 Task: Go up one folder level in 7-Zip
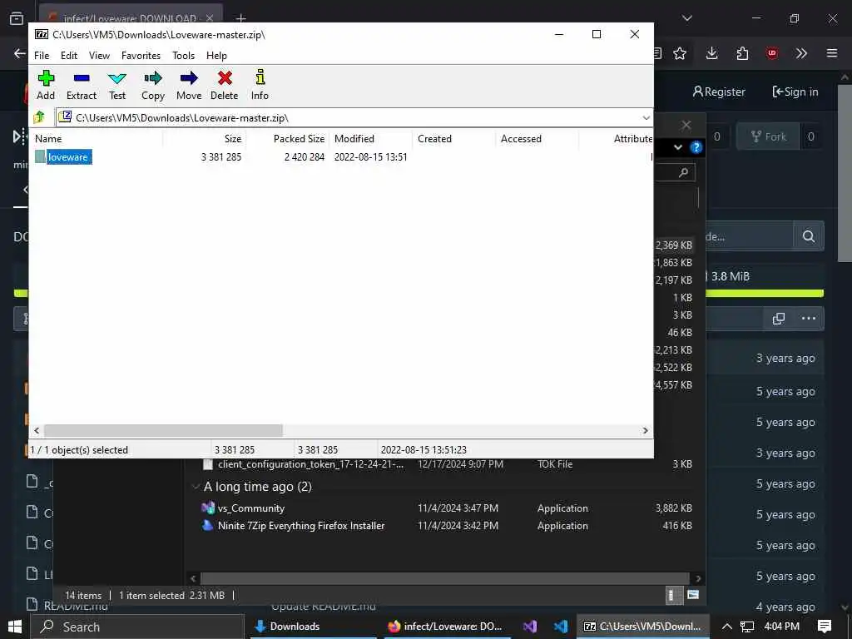[x=39, y=117]
